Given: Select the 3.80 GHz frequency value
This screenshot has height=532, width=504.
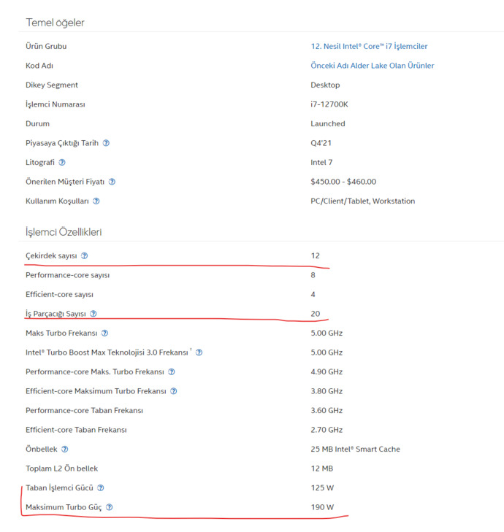Looking at the screenshot, I should pyautogui.click(x=327, y=391).
